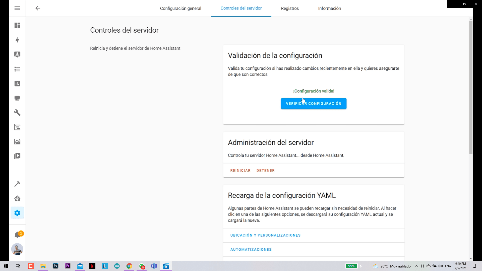
Task: Open AUTOMATIZACIONES YAML reload link
Action: (x=251, y=249)
